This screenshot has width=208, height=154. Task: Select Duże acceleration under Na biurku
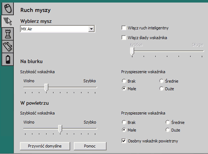coord(161,88)
